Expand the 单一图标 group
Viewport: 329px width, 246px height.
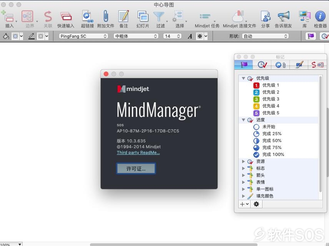tap(243, 189)
